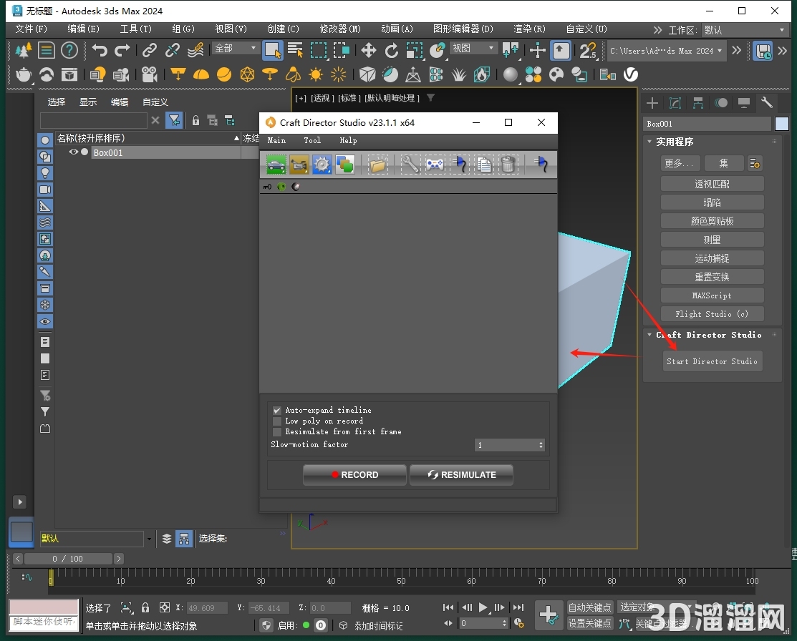This screenshot has width=797, height=641.
Task: Adjust Slow-motion factor spinner arrows
Action: coord(541,445)
